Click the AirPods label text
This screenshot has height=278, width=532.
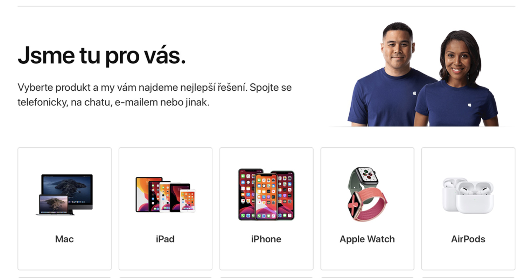(x=468, y=239)
